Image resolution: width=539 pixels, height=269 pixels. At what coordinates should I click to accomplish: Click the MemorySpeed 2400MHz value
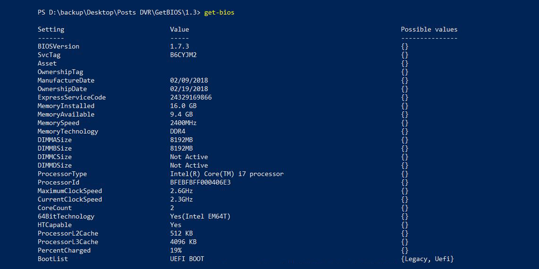pyautogui.click(x=183, y=123)
